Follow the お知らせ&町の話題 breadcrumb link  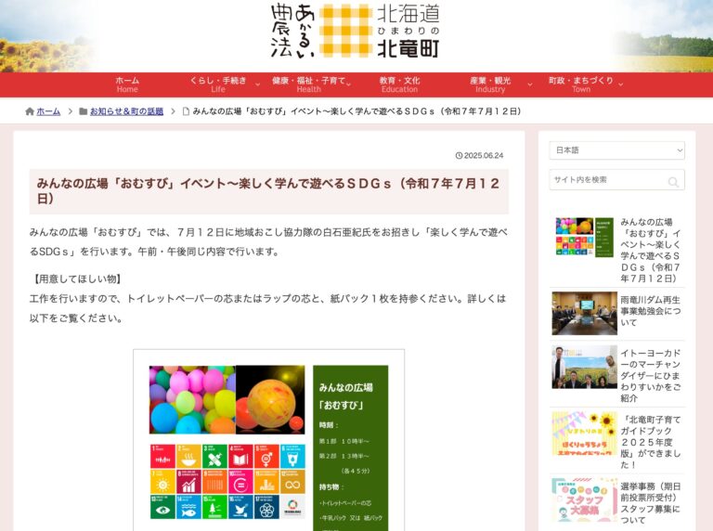point(126,111)
